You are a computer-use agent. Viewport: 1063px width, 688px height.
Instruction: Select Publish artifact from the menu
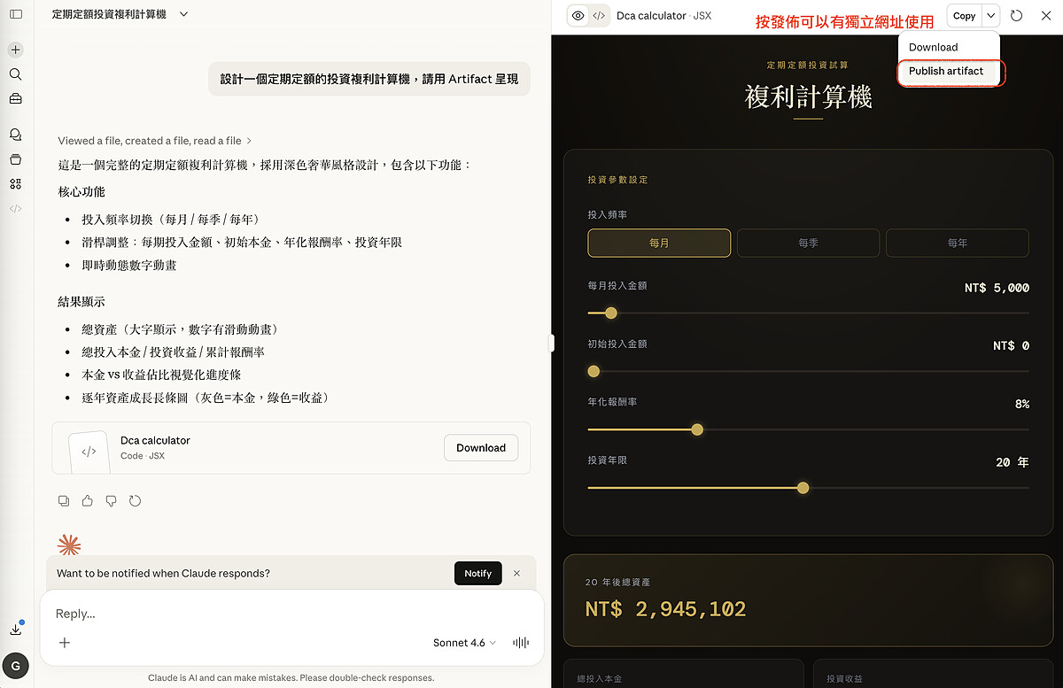click(x=948, y=71)
